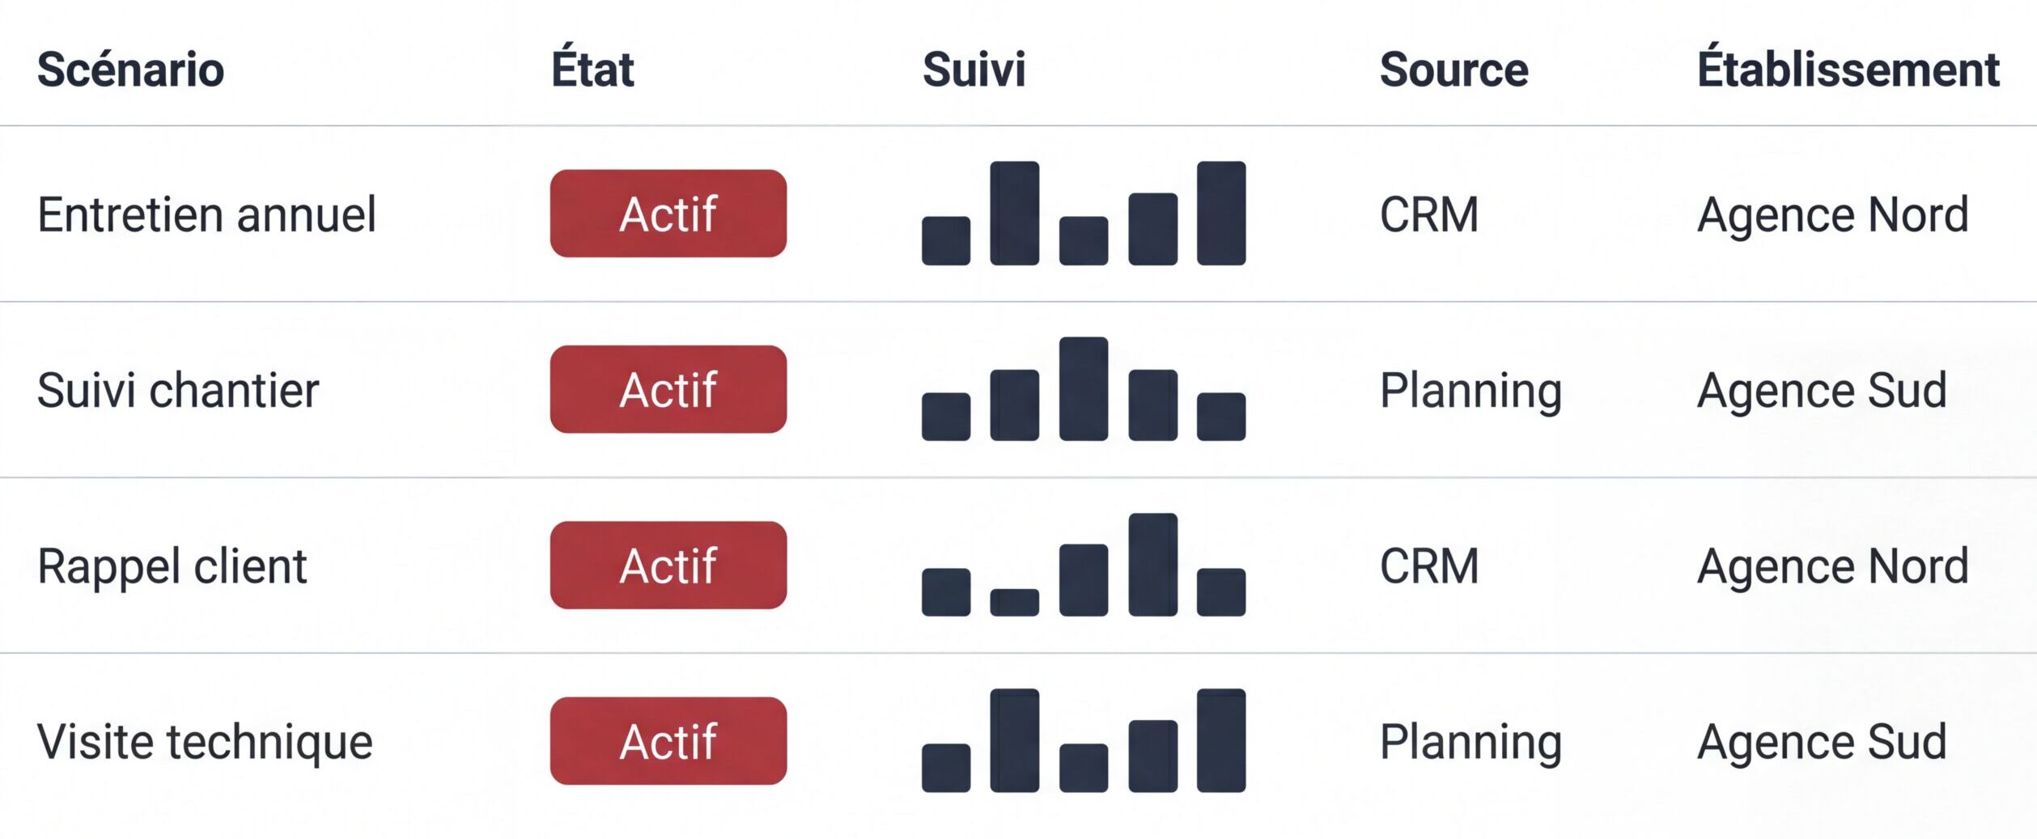Open the Visite technique scenario
The height and width of the screenshot is (839, 2037).
click(x=205, y=742)
